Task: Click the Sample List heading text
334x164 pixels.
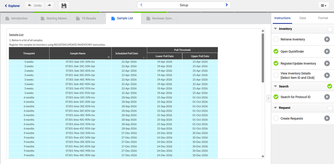Action: pyautogui.click(x=16, y=35)
